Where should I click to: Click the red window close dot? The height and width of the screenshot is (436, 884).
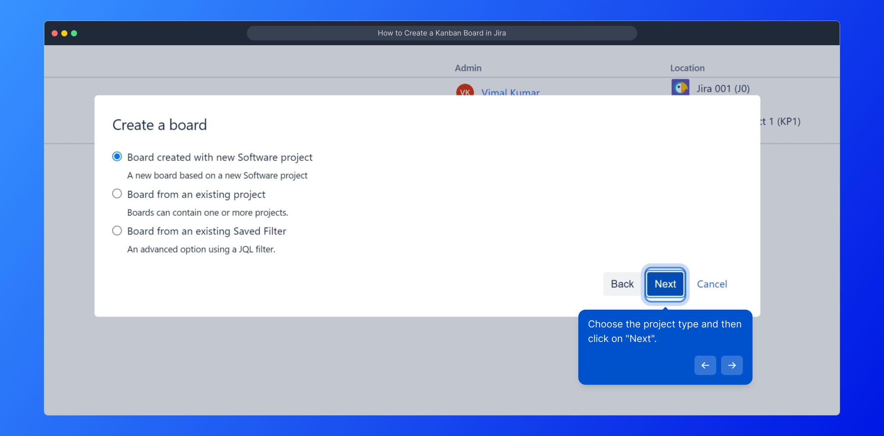point(54,33)
